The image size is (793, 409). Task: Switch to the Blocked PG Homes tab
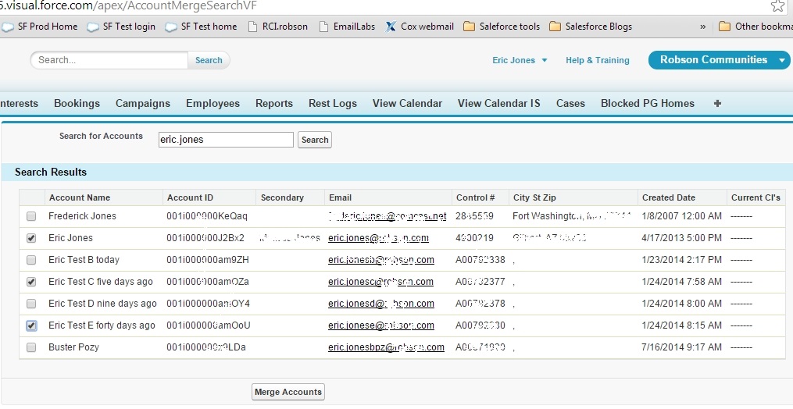click(x=647, y=103)
